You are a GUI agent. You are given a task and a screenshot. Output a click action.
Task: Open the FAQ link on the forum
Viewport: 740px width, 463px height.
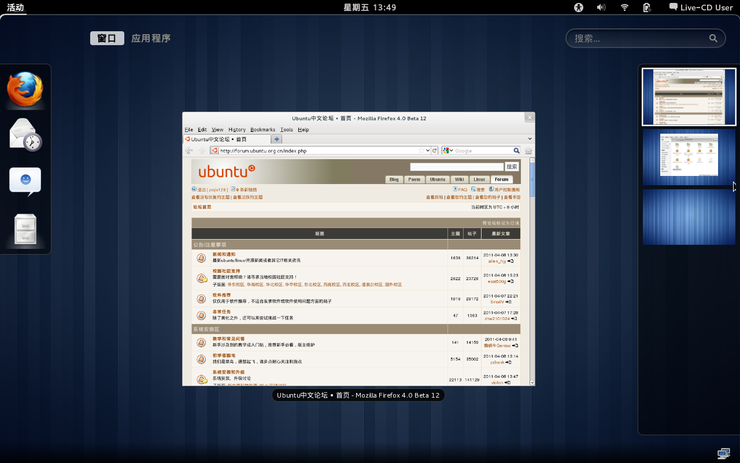pyautogui.click(x=460, y=189)
